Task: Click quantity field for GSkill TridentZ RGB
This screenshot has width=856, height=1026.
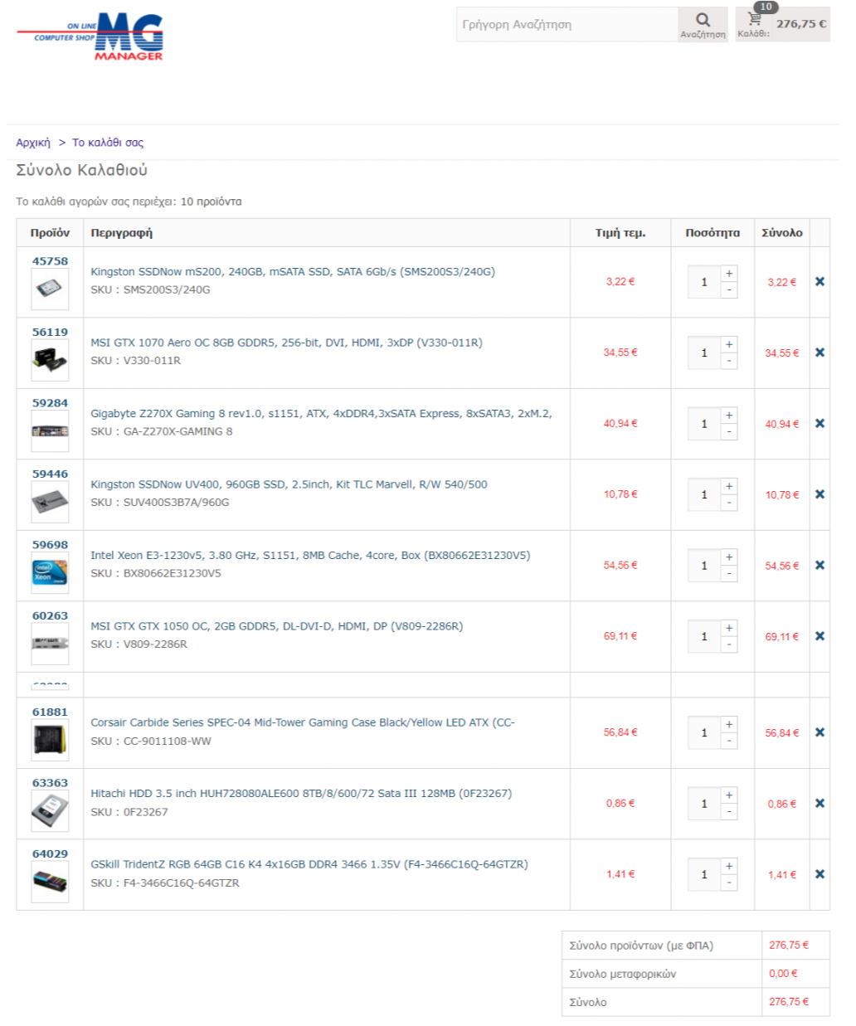Action: (x=704, y=874)
